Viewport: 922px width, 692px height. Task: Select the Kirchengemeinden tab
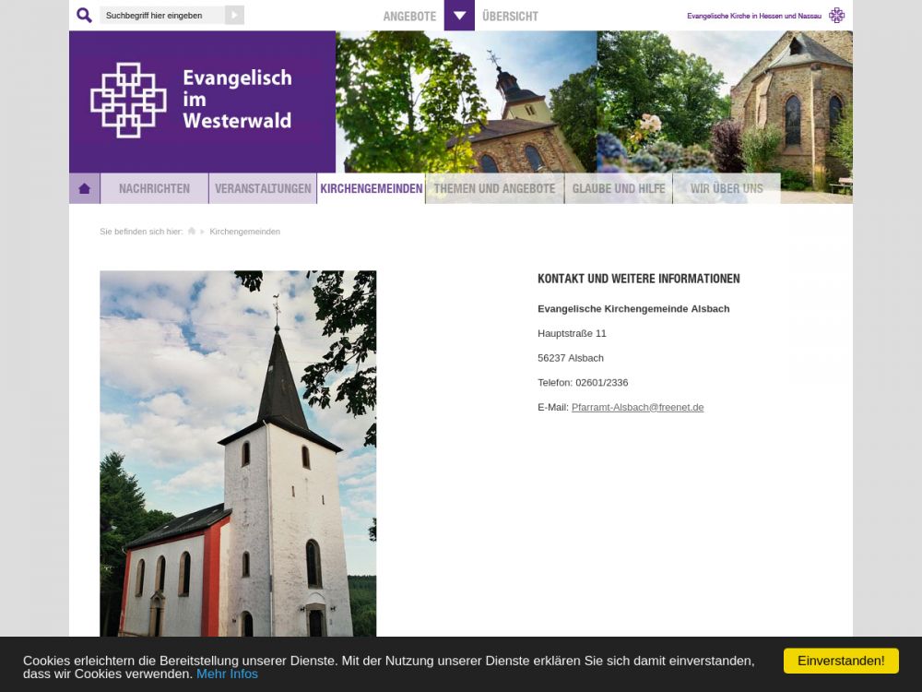(x=371, y=188)
